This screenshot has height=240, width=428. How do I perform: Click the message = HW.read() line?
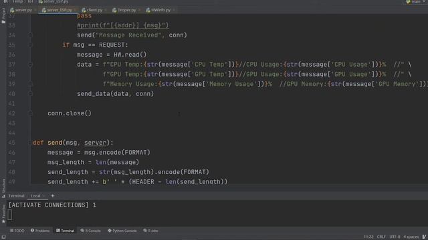coord(112,55)
